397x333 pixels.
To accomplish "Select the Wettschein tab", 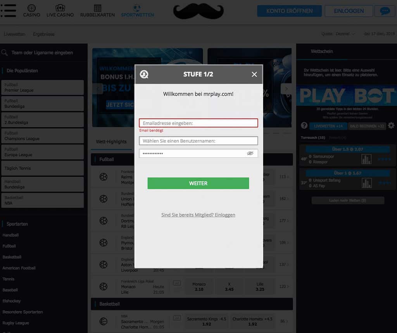I will [x=321, y=51].
